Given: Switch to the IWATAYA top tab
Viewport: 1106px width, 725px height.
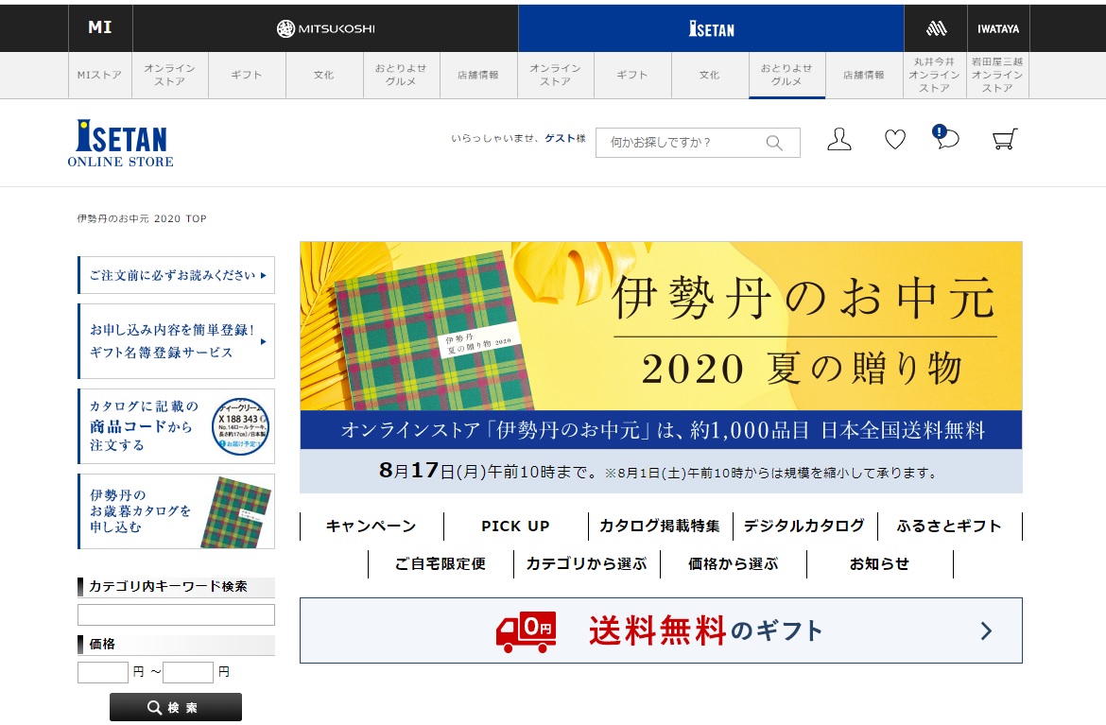Looking at the screenshot, I should (x=997, y=28).
